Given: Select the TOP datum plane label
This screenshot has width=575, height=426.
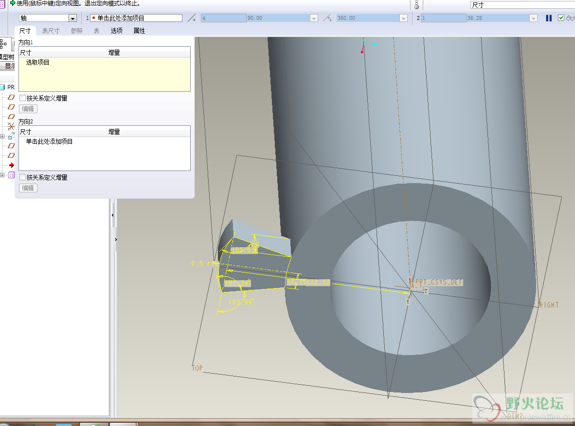Looking at the screenshot, I should point(198,368).
